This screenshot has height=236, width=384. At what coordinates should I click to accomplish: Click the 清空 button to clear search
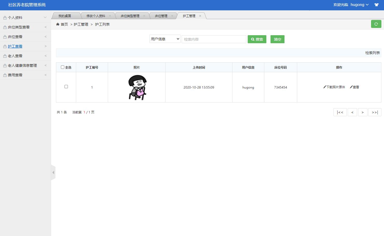pos(277,39)
